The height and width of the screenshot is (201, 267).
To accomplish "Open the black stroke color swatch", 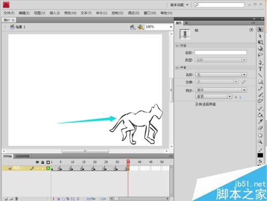I will 260,156.
